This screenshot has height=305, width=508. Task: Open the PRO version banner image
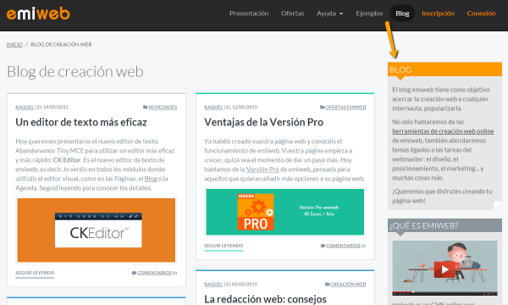pos(285,212)
